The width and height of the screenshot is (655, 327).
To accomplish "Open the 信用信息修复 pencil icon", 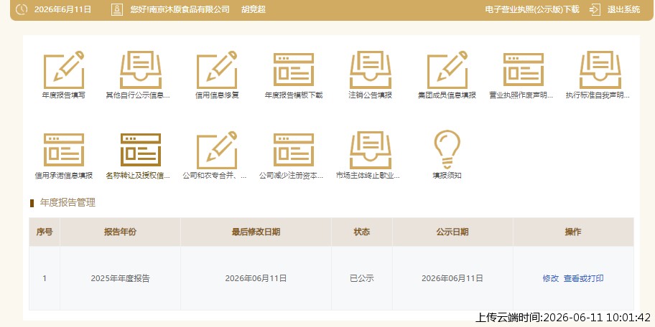I will (217, 70).
